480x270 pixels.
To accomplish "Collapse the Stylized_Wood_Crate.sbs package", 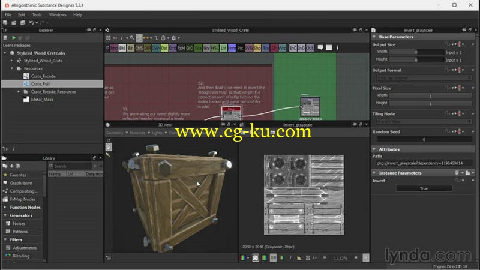I will pyautogui.click(x=5, y=53).
